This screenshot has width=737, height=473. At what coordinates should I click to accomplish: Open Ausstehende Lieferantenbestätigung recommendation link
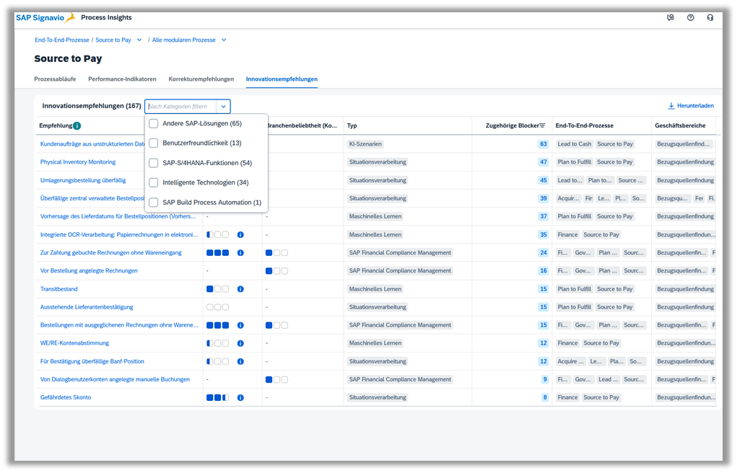coord(87,307)
